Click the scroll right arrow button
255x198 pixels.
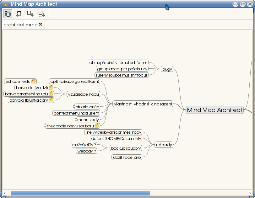pyautogui.click(x=250, y=193)
